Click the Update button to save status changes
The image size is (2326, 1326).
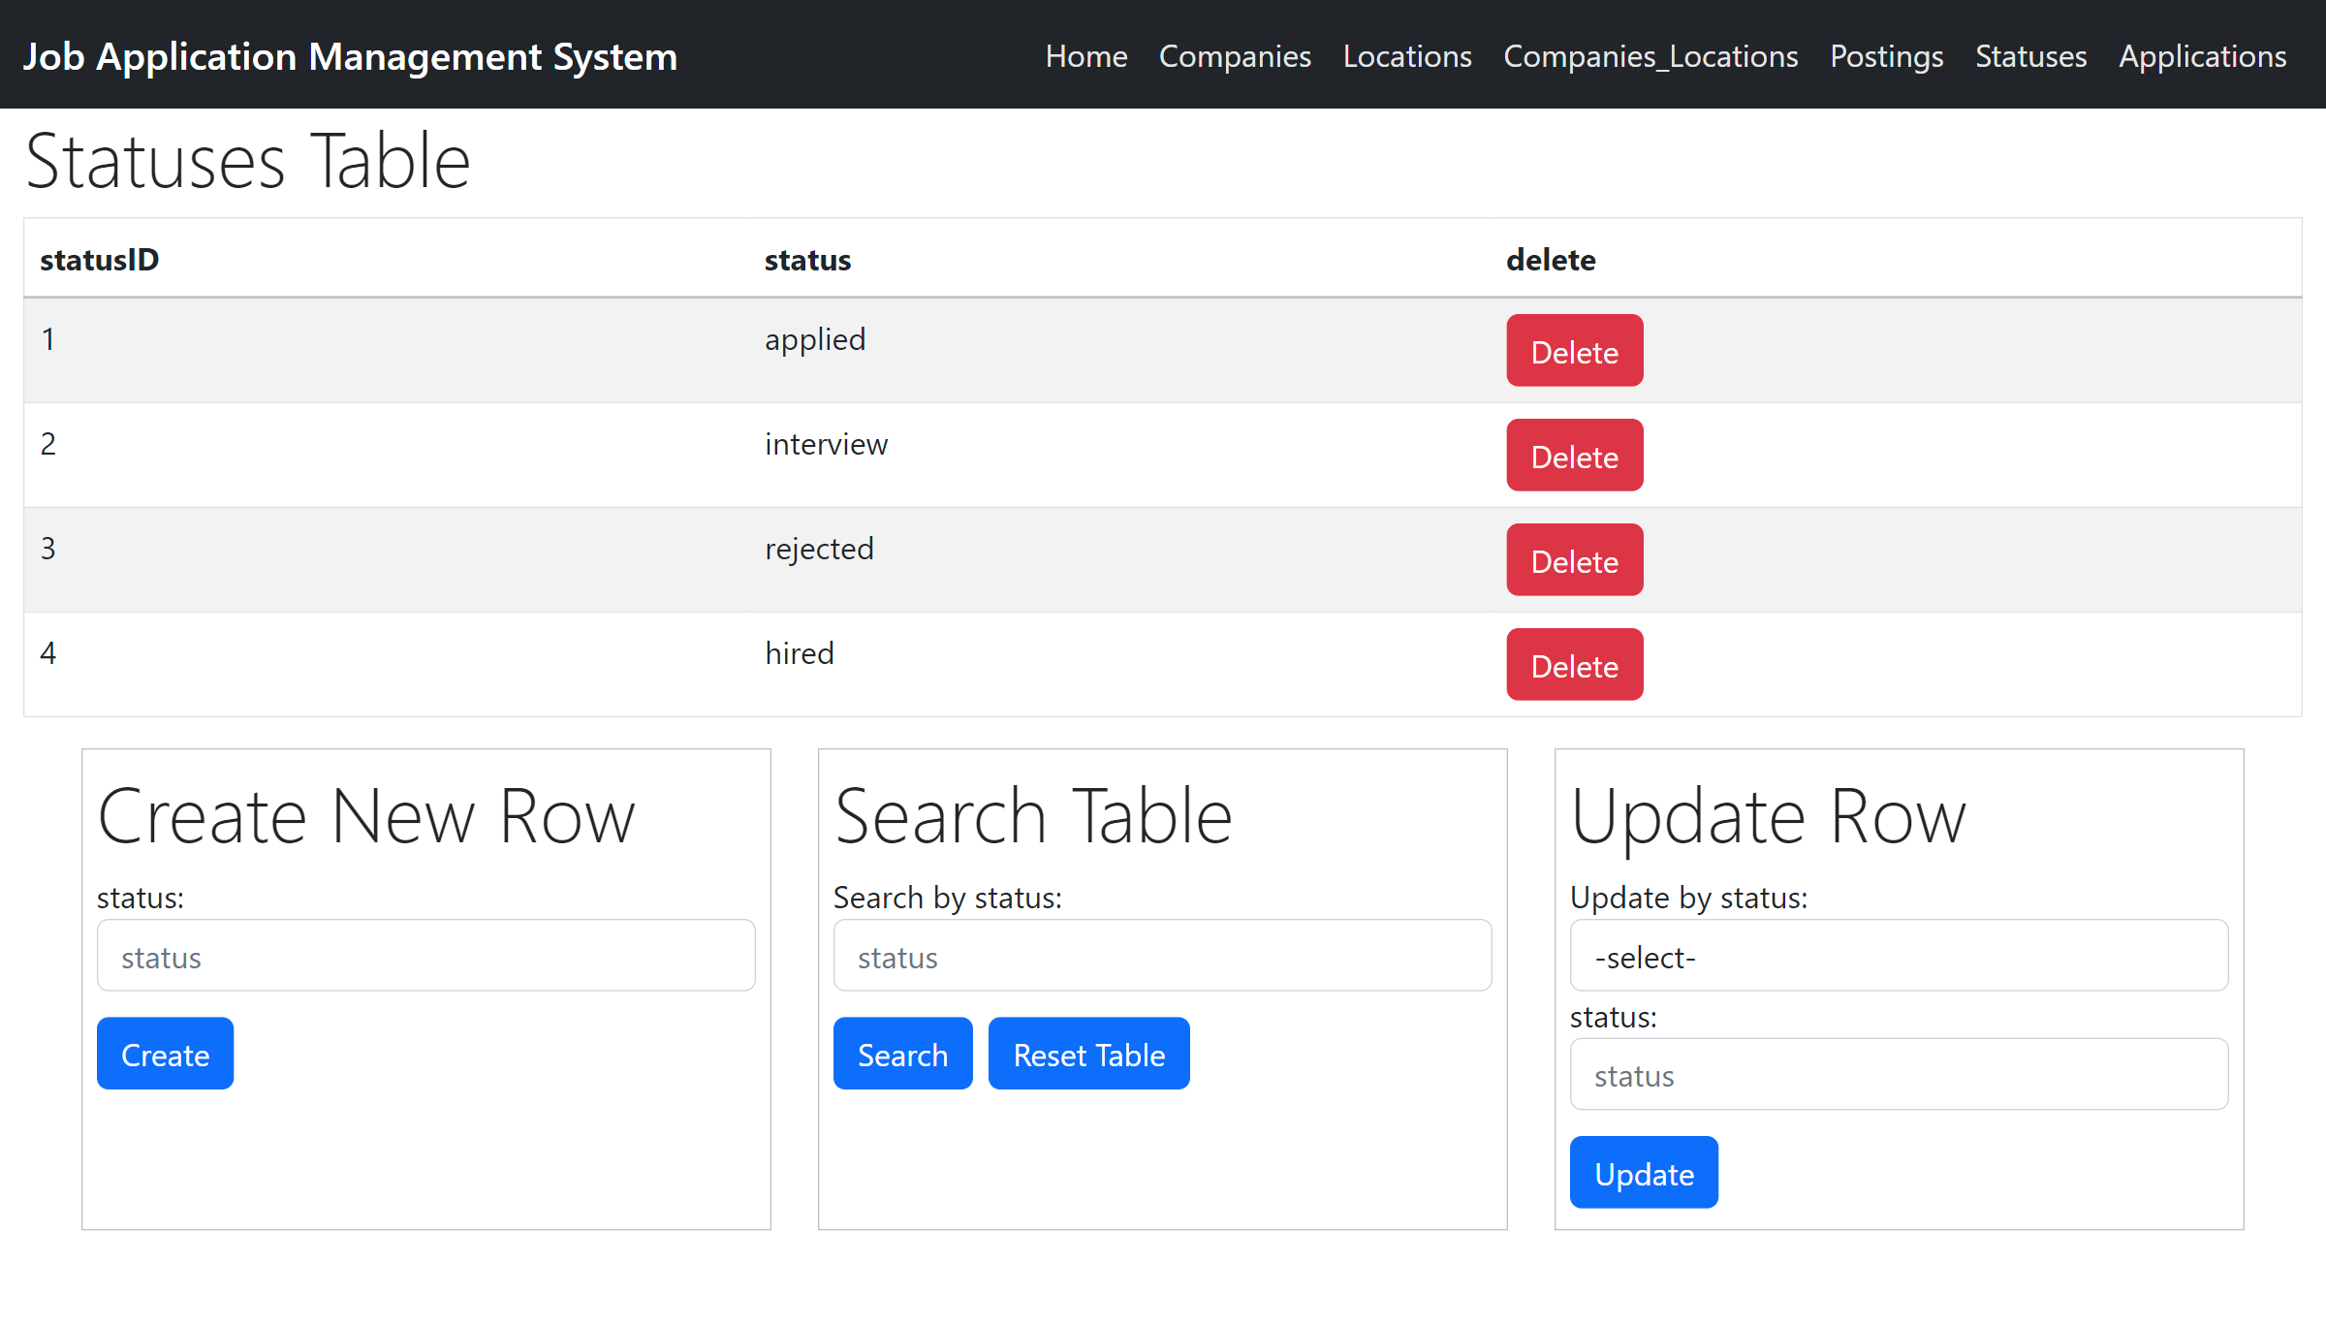[x=1643, y=1172]
